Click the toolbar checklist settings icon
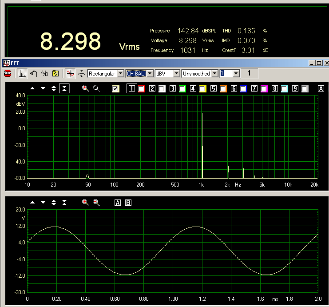Image resolution: width=329 pixels, height=307 pixels. point(56,74)
